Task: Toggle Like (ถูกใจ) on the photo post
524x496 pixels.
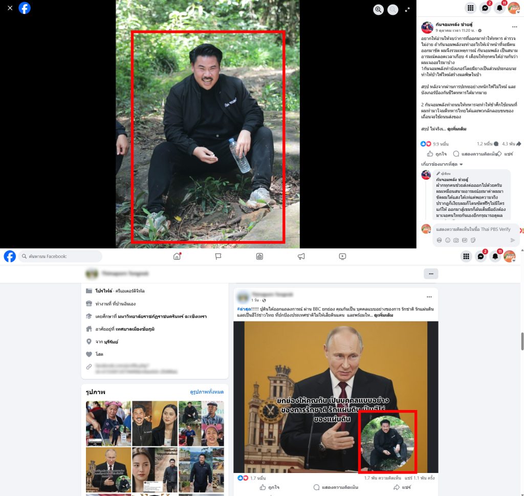Action: 436,154
